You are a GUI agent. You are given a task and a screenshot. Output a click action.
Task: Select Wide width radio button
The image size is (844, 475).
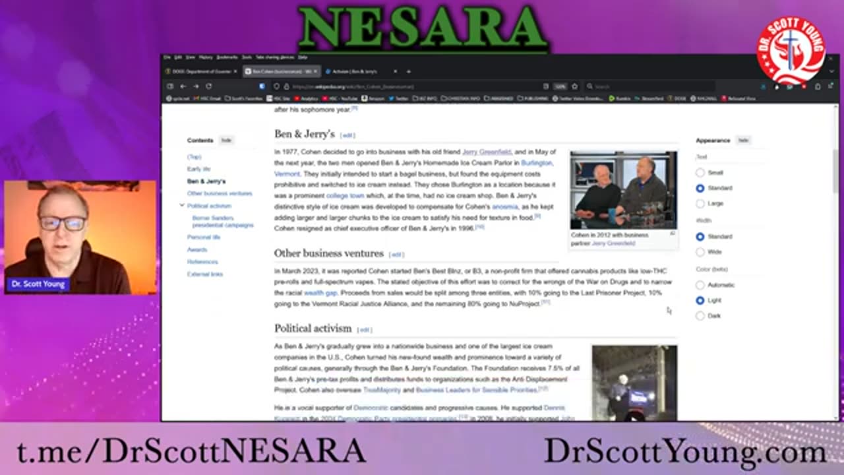(x=700, y=252)
